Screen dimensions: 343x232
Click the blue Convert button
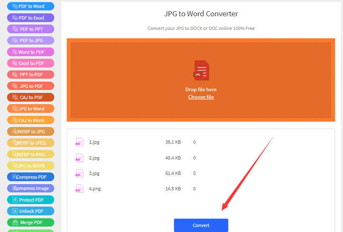(x=201, y=225)
